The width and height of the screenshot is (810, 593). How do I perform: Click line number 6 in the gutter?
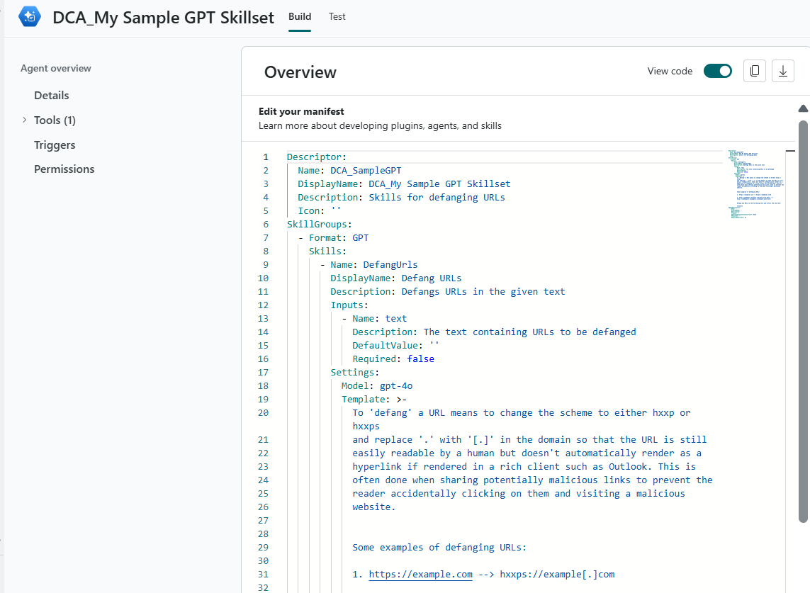point(265,225)
